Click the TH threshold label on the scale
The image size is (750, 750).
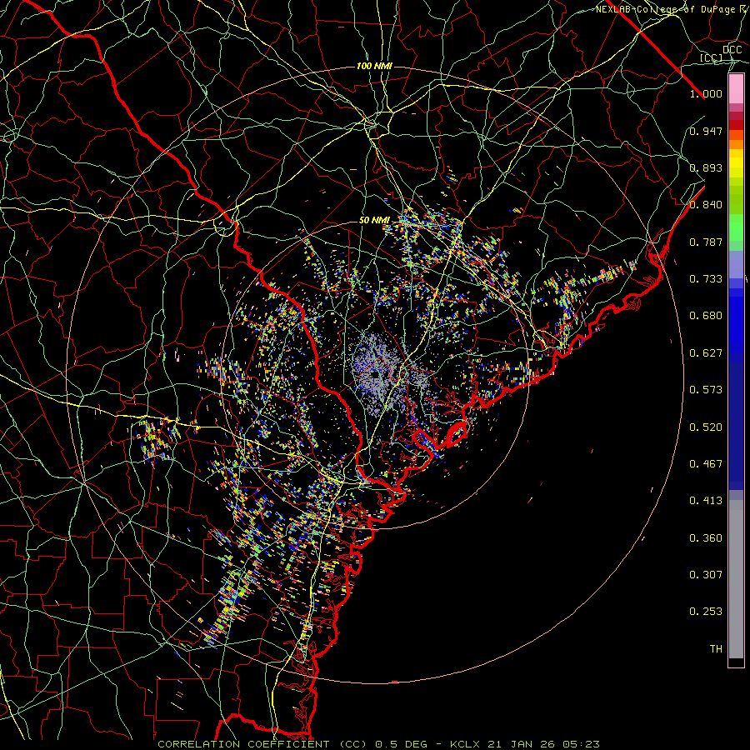coord(716,648)
